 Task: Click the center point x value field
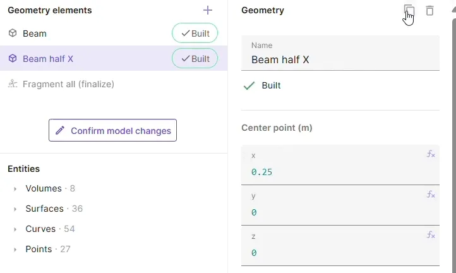pyautogui.click(x=335, y=172)
